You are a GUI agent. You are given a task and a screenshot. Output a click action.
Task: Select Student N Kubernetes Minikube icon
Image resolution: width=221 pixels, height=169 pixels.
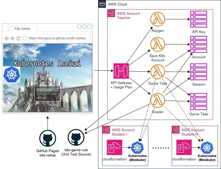click(207, 148)
